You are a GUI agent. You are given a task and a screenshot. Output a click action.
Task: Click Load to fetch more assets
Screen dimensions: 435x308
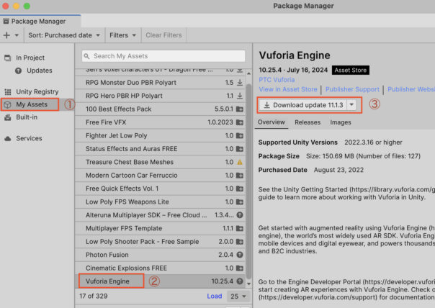click(x=215, y=296)
